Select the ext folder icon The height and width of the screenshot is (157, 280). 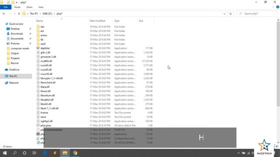pos(38,31)
